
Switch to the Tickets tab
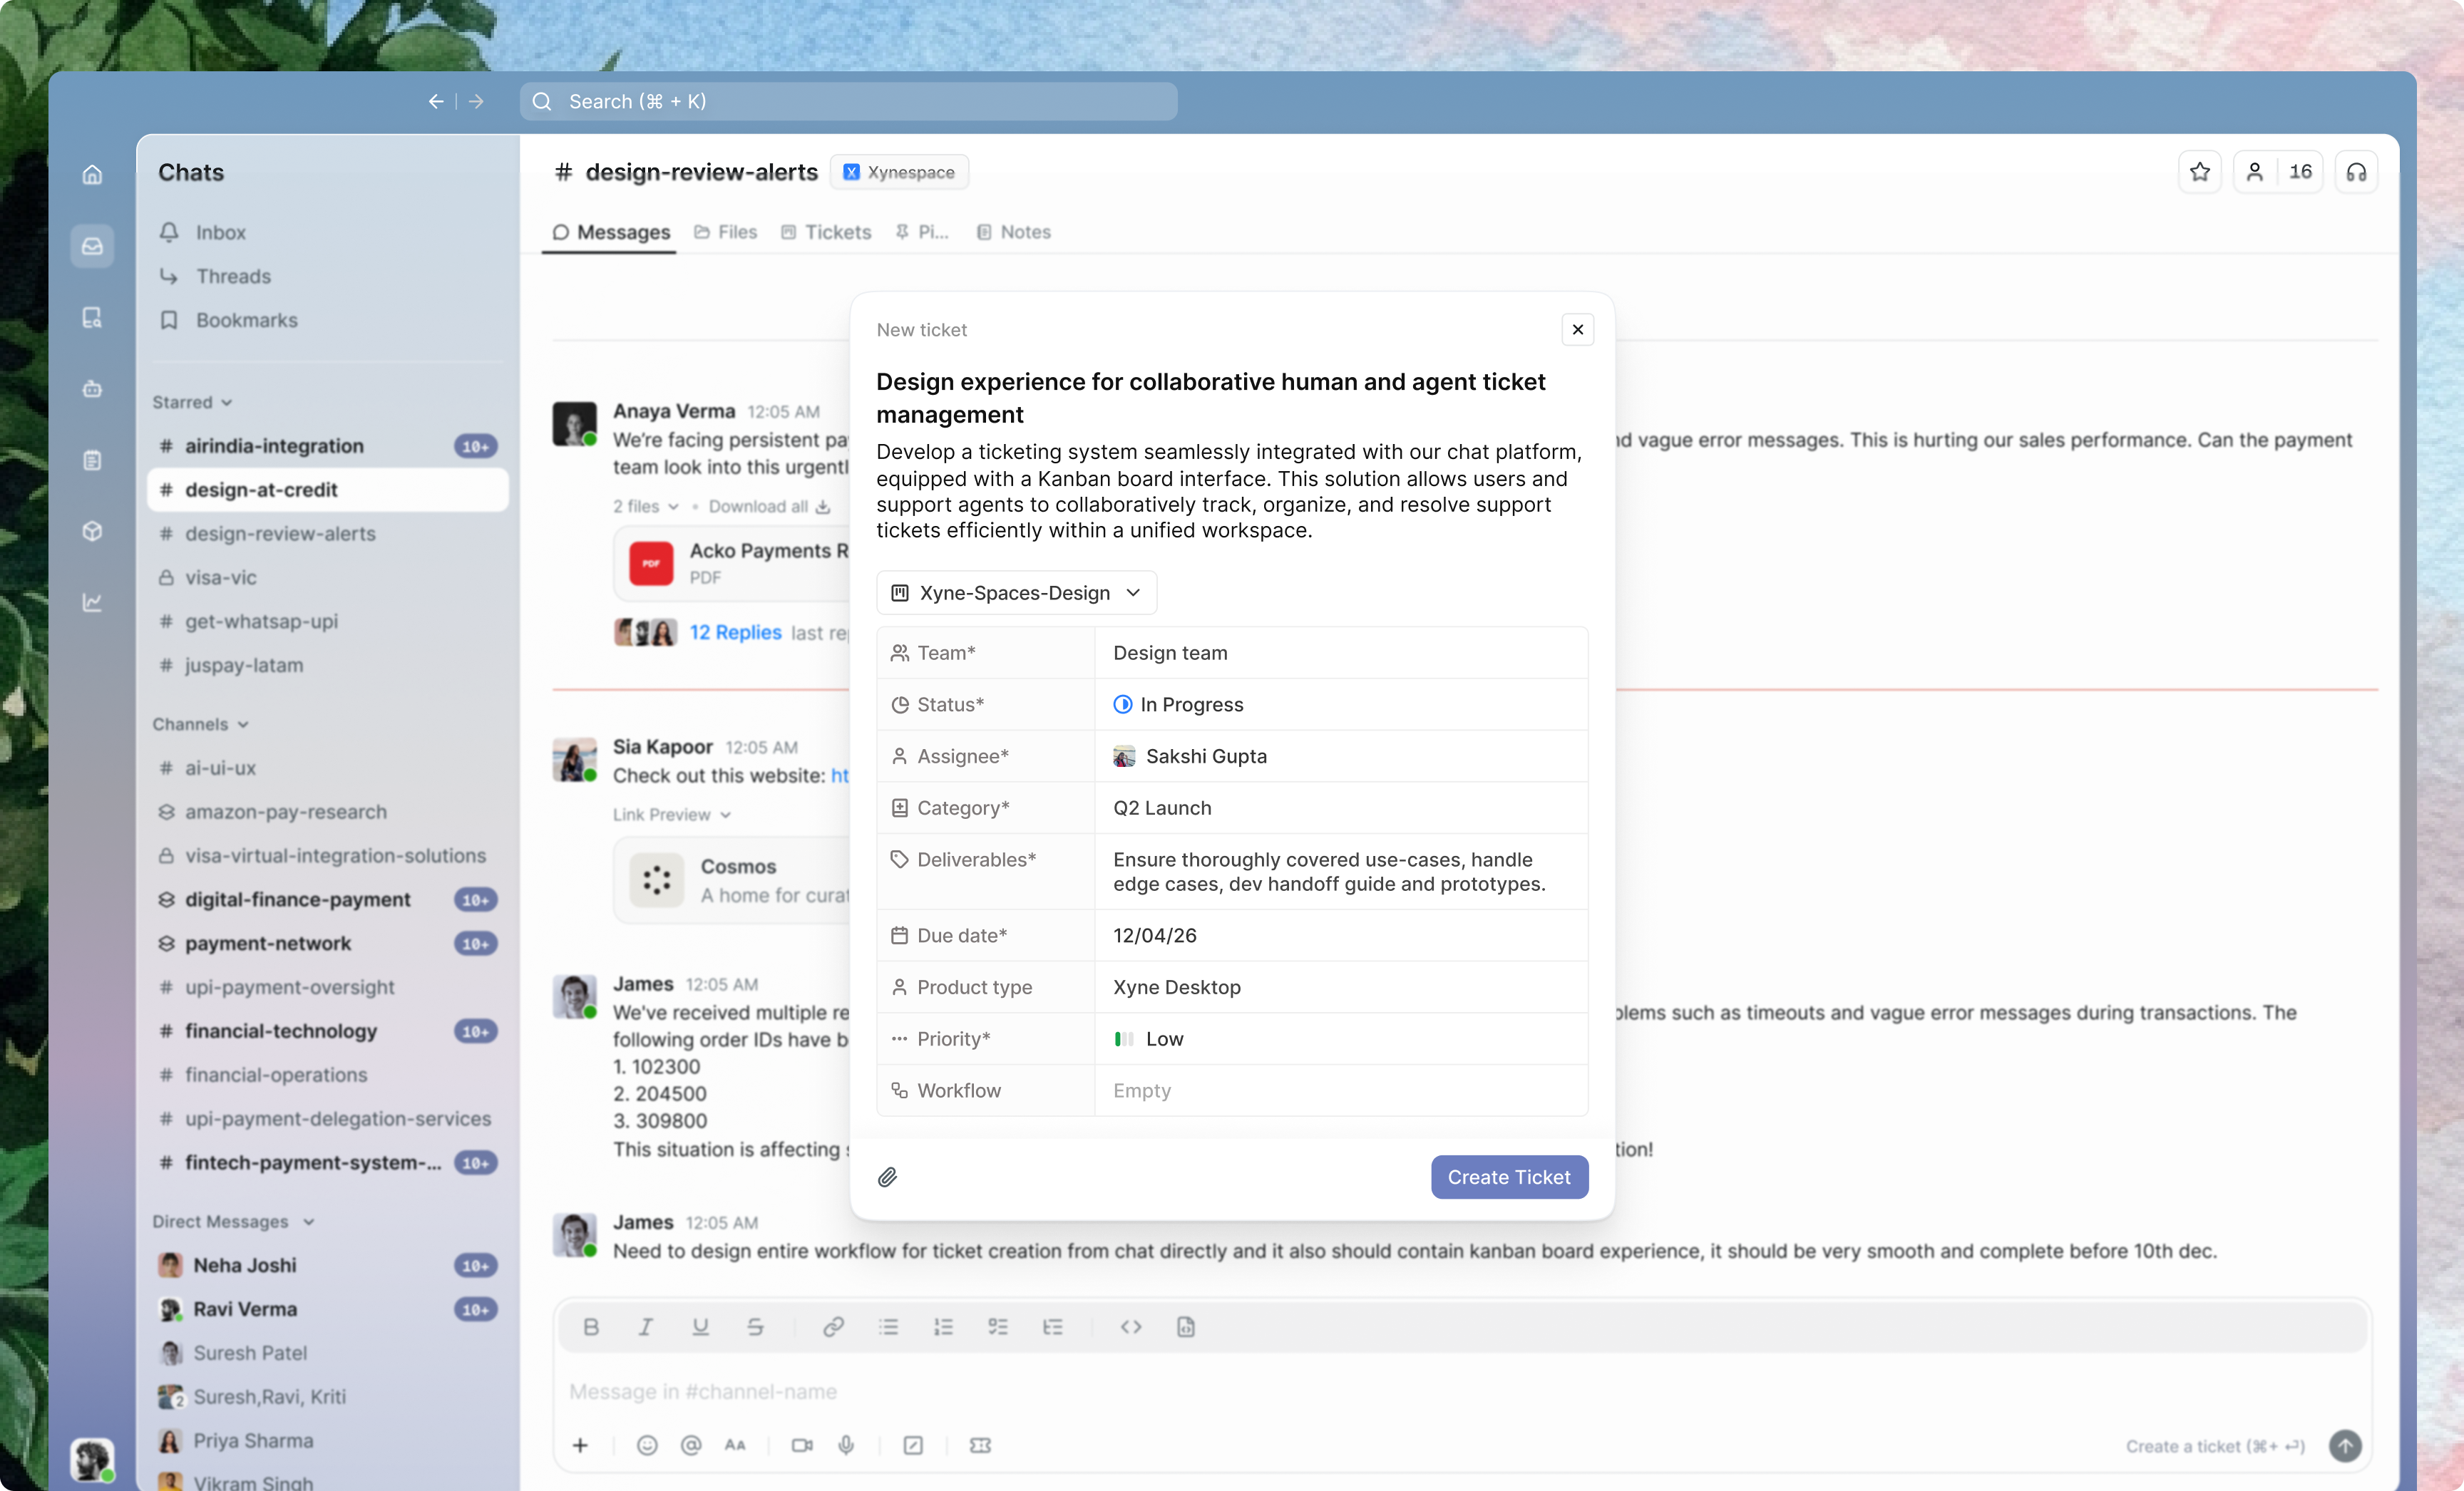pyautogui.click(x=826, y=232)
